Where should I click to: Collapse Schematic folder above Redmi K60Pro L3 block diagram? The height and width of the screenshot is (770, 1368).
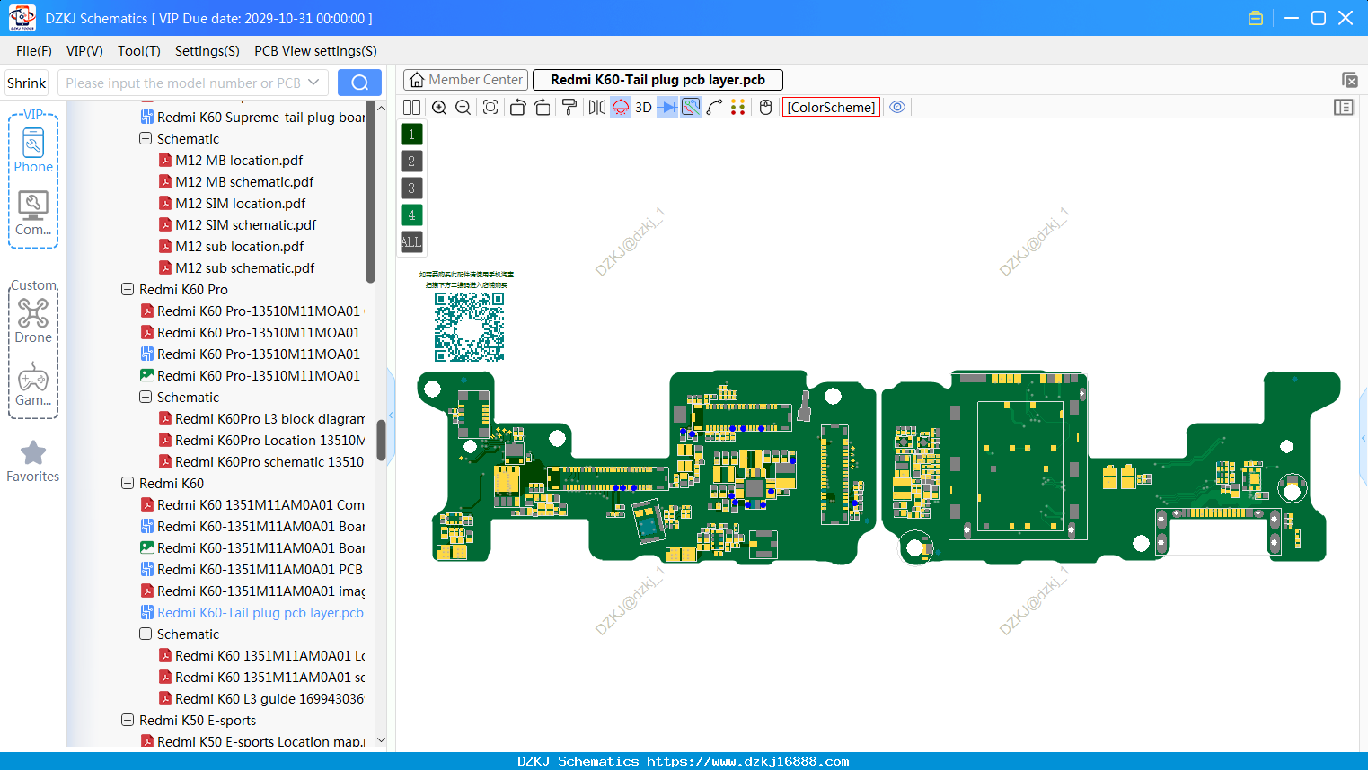146,398
